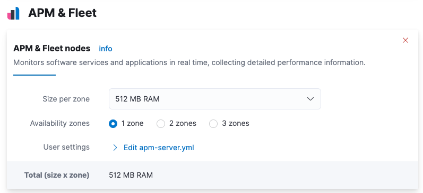Click the Monitors software services description text
Screen dimensions: 423x193
pyautogui.click(x=189, y=62)
